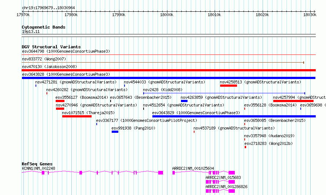
Task: Click the KCNN1|NM_002248 gene label
Action: coord(38,168)
